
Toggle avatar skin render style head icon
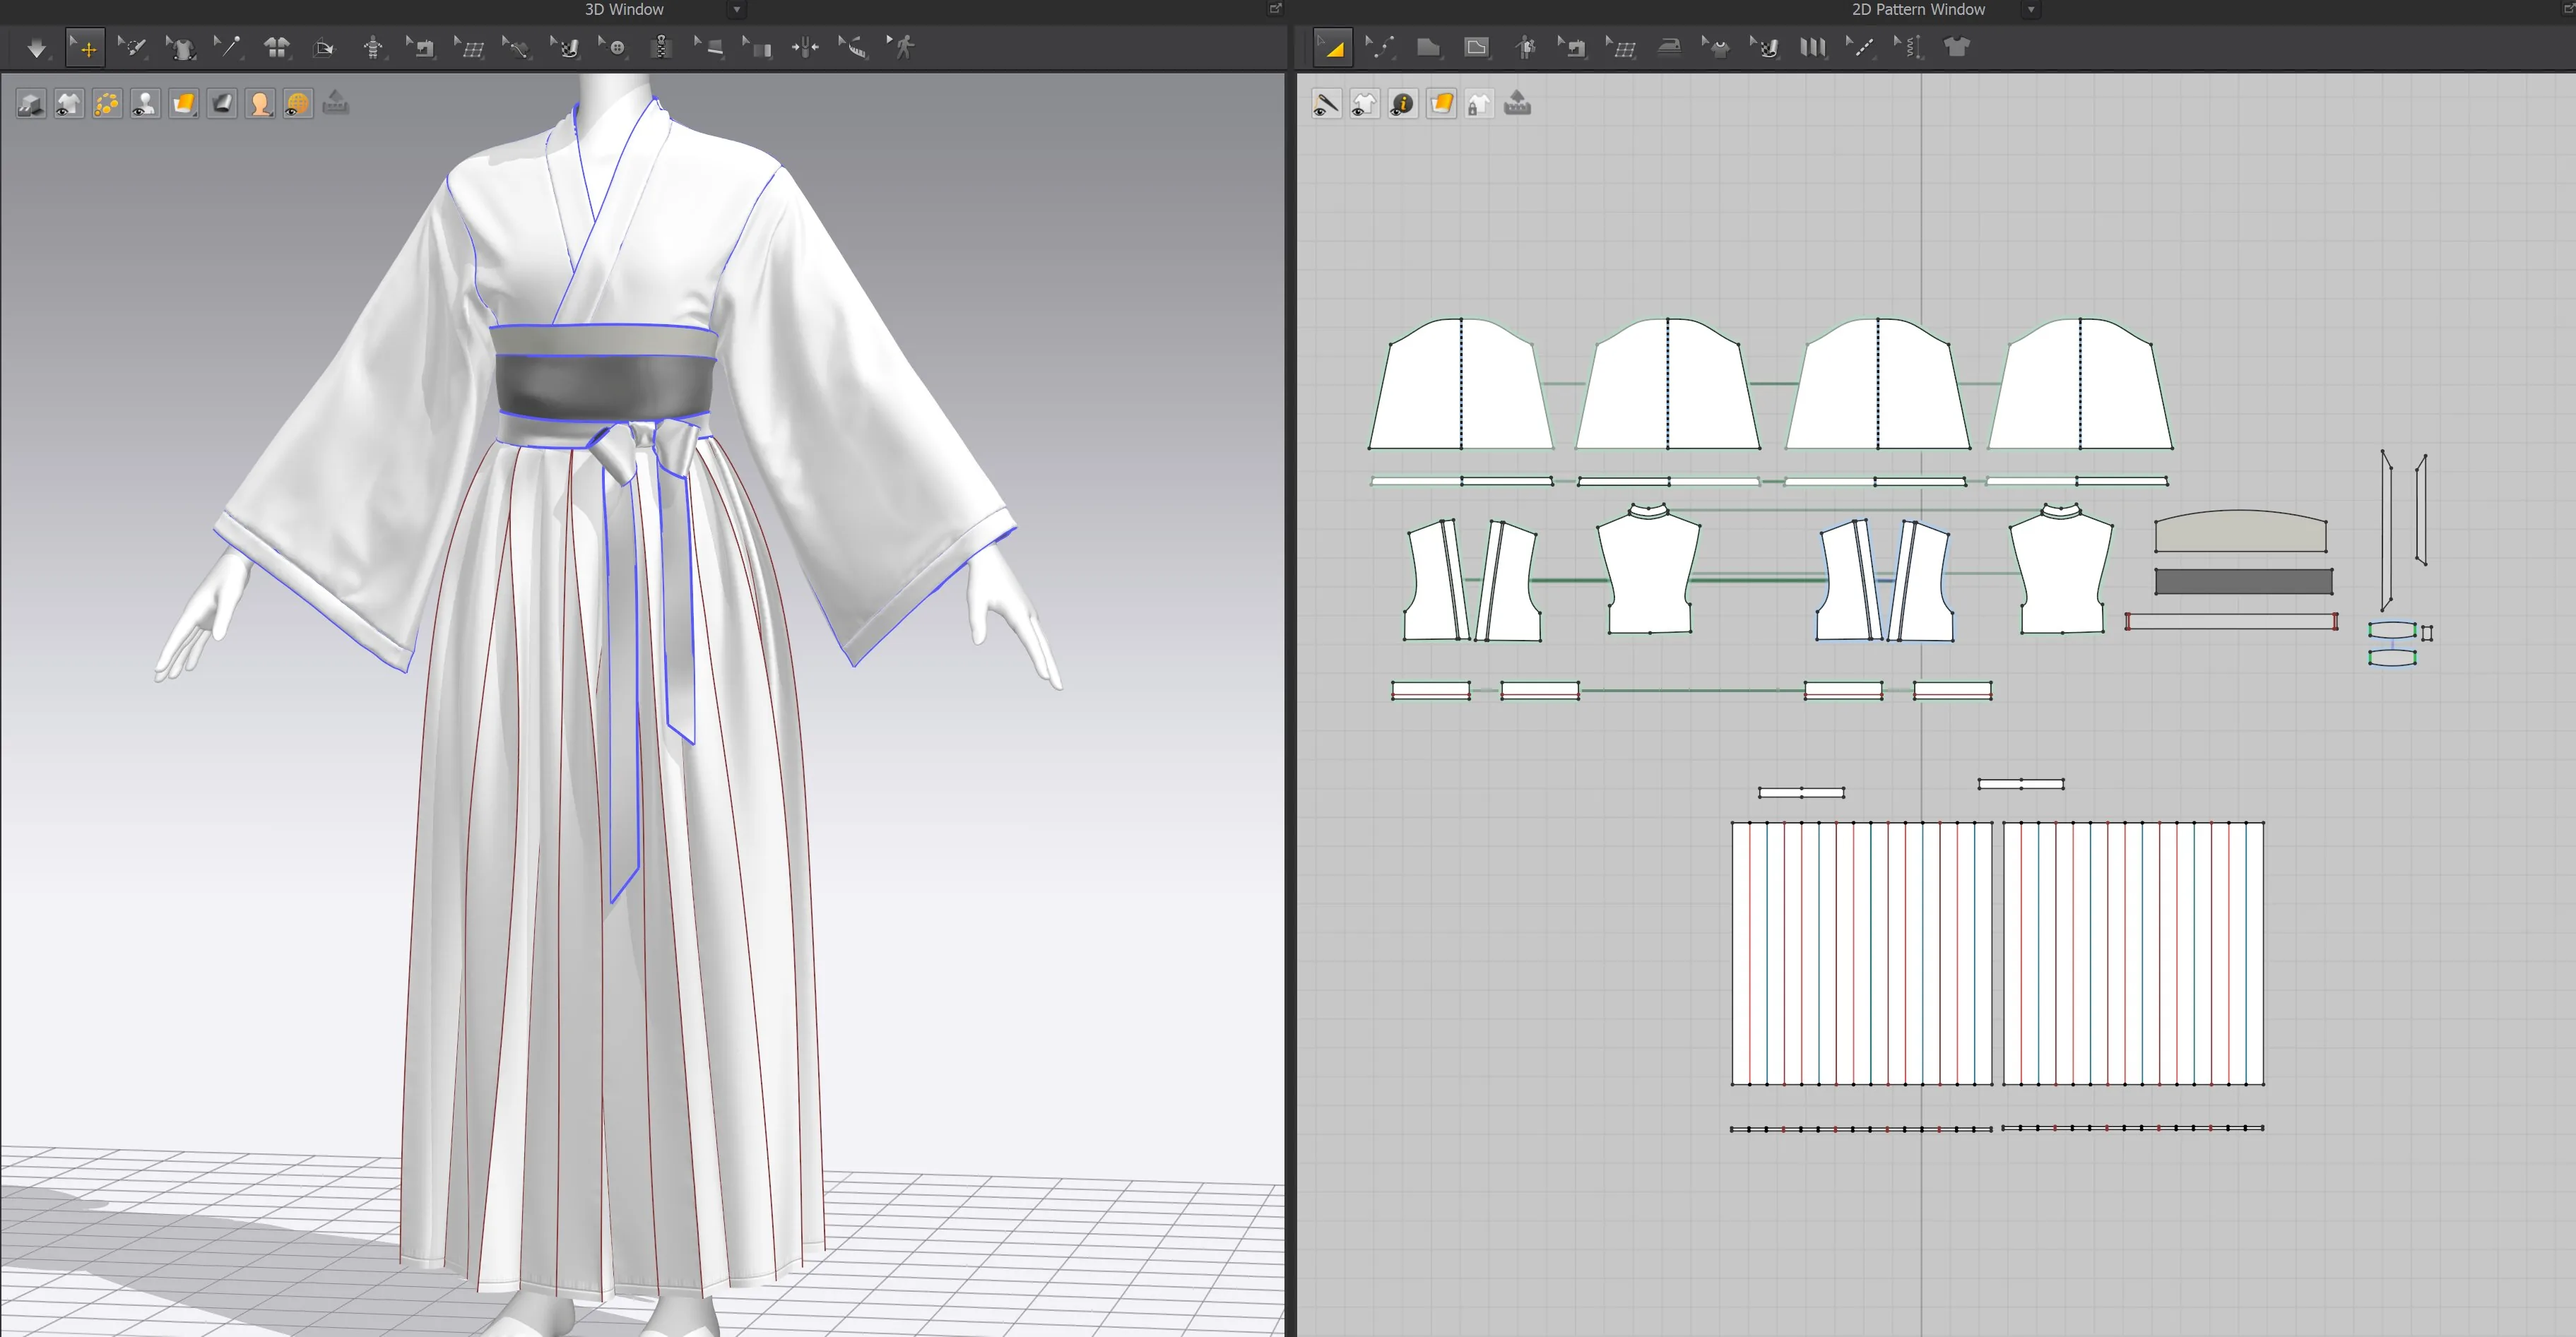pos(260,104)
